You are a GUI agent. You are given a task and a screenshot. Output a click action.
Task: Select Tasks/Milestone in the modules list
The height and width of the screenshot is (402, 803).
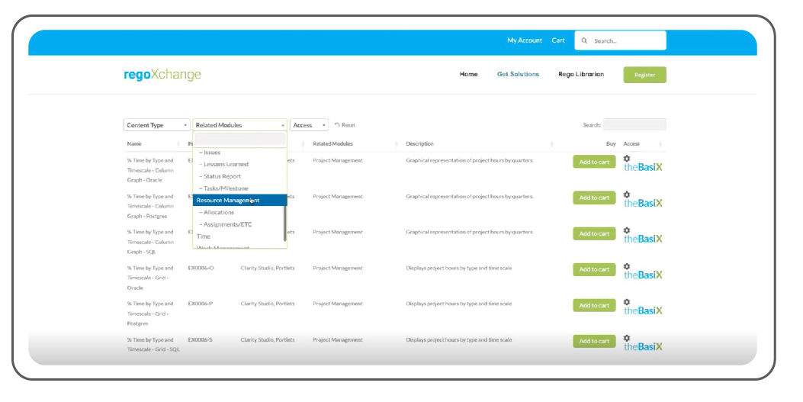238,188
